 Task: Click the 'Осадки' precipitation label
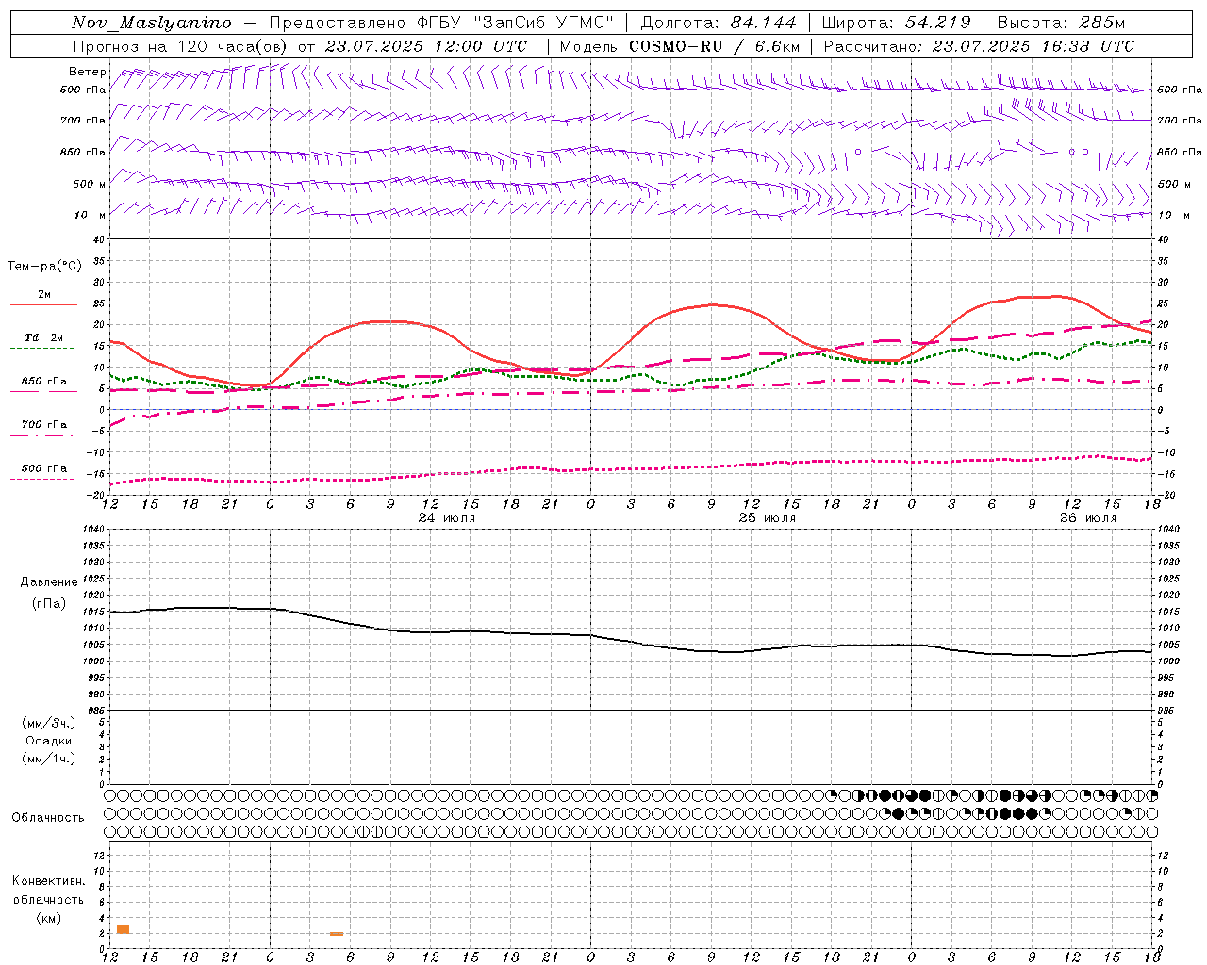(x=49, y=741)
